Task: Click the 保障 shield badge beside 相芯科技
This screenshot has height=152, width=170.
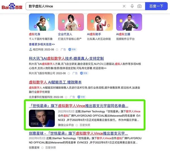Action: [73, 50]
